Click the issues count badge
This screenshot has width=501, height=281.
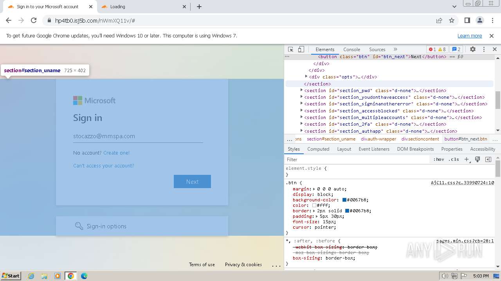[456, 49]
